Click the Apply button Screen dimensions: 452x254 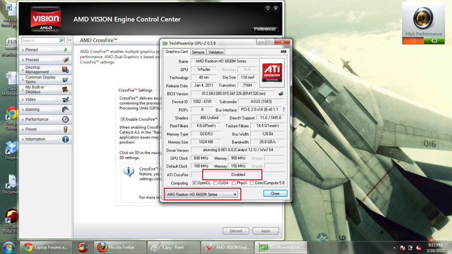pos(266,231)
